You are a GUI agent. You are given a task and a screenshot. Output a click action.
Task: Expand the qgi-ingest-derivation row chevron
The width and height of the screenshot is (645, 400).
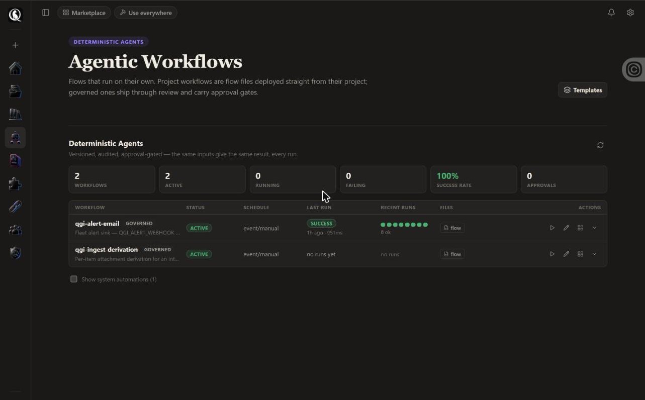(x=594, y=254)
